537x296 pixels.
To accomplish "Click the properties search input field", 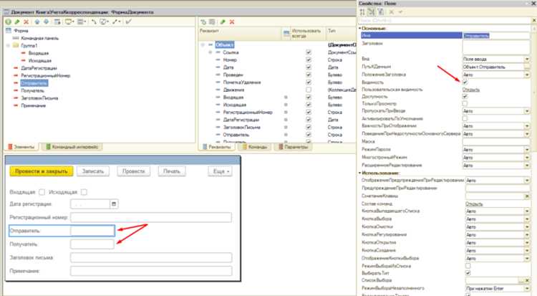I will pyautogui.click(x=445, y=21).
